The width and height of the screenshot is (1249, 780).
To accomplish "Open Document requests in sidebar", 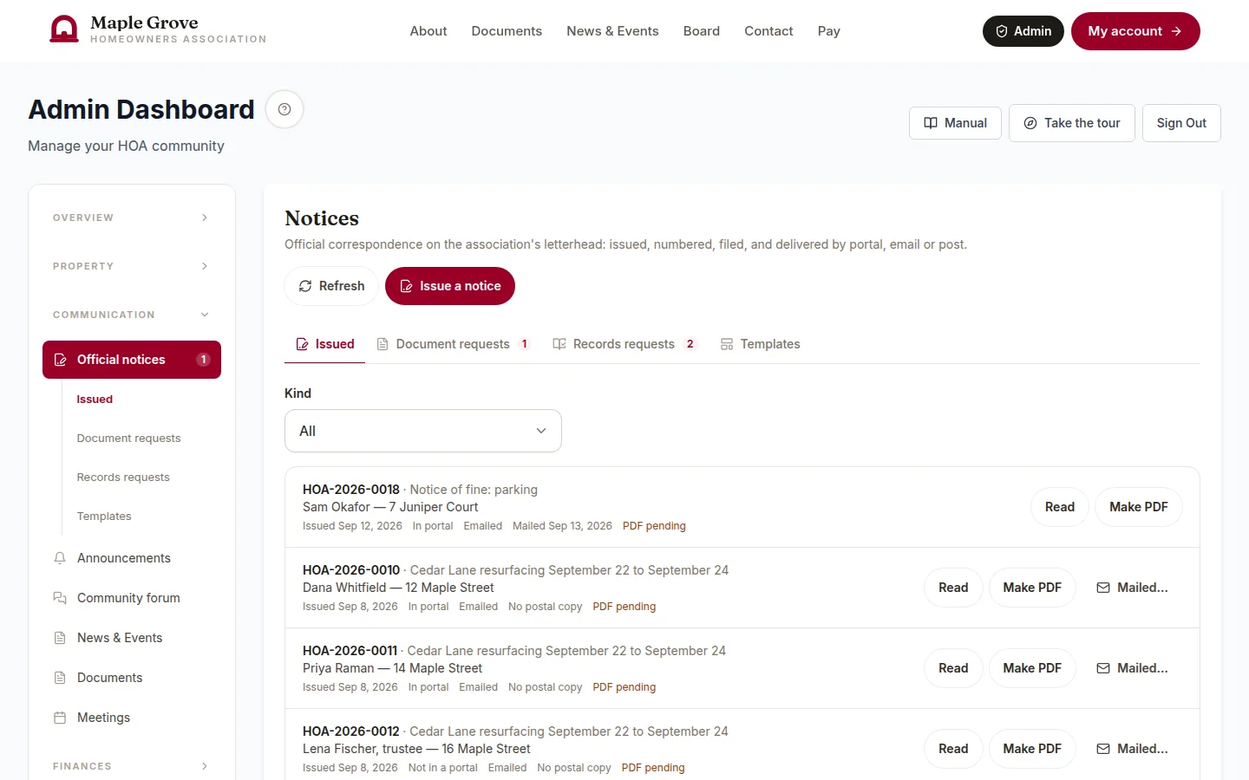I will [128, 439].
